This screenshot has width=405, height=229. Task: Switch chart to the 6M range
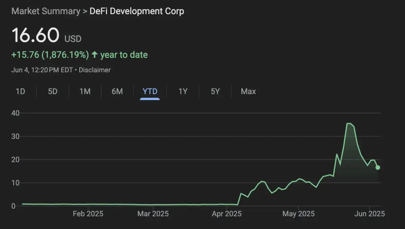click(117, 91)
